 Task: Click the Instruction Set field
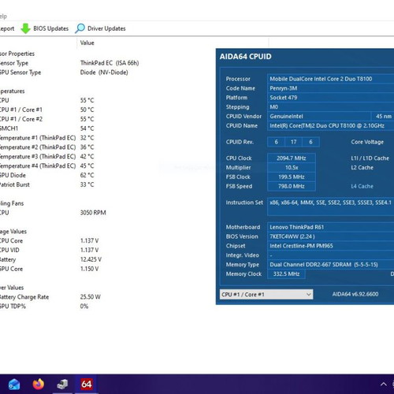pyautogui.click(x=330, y=207)
